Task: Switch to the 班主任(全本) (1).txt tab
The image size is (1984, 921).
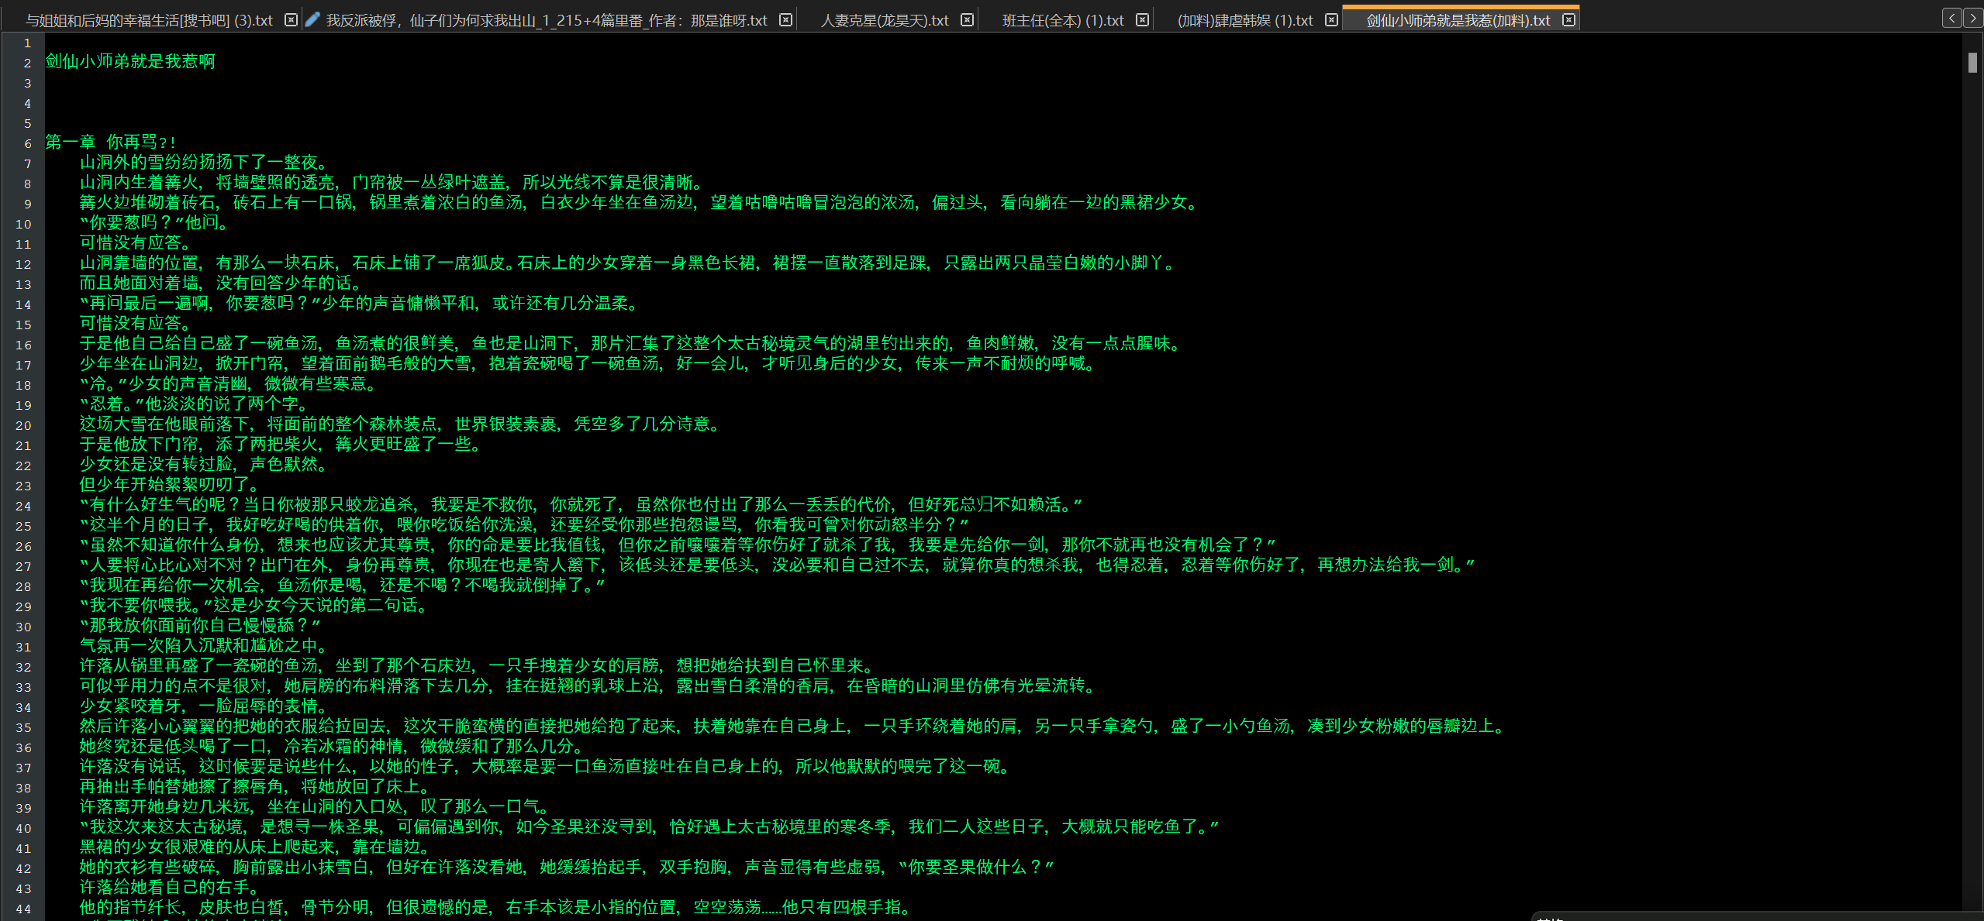Action: (x=1062, y=21)
